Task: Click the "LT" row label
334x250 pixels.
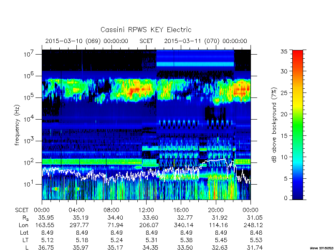Action: [25, 240]
